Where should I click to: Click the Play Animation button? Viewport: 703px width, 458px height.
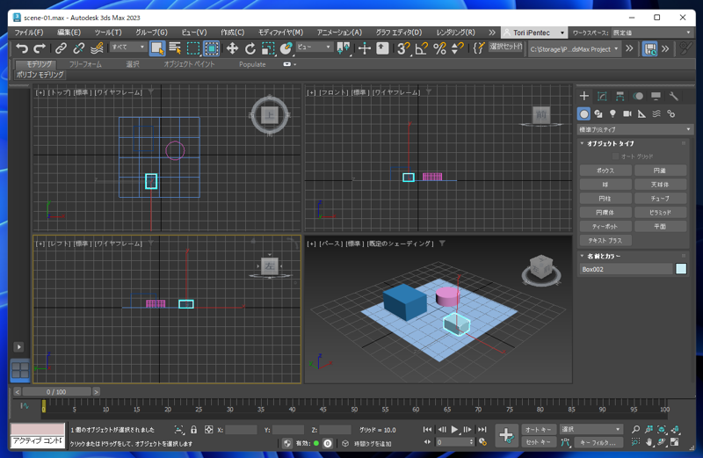point(454,429)
